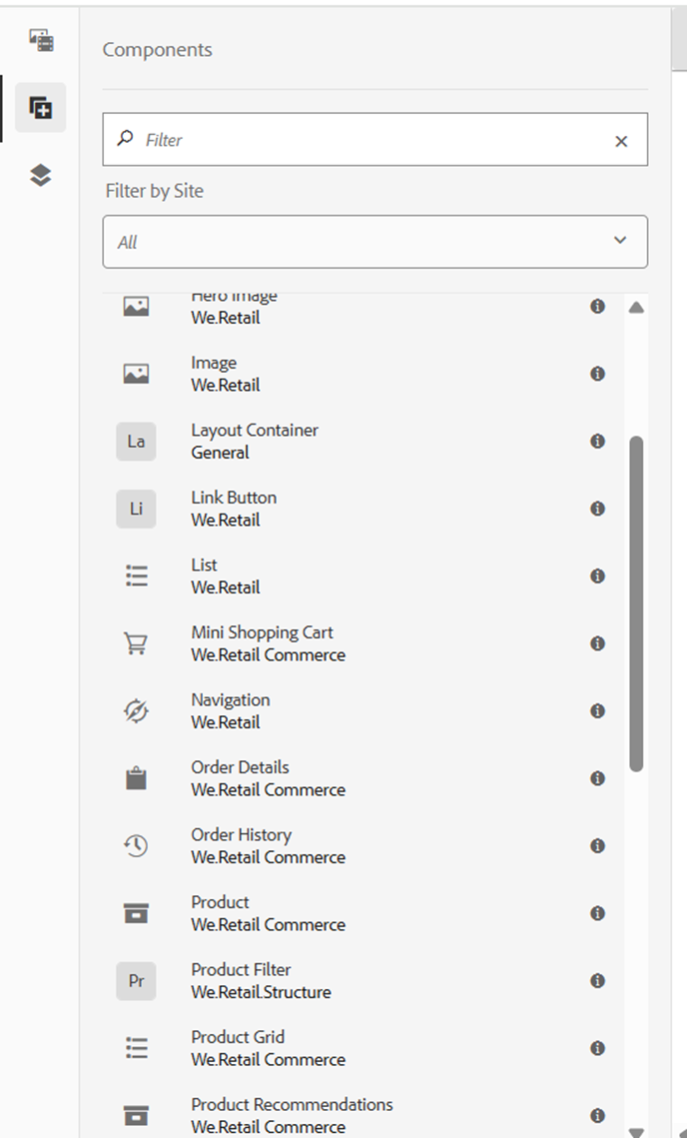Select the Order History clock icon

click(x=137, y=845)
